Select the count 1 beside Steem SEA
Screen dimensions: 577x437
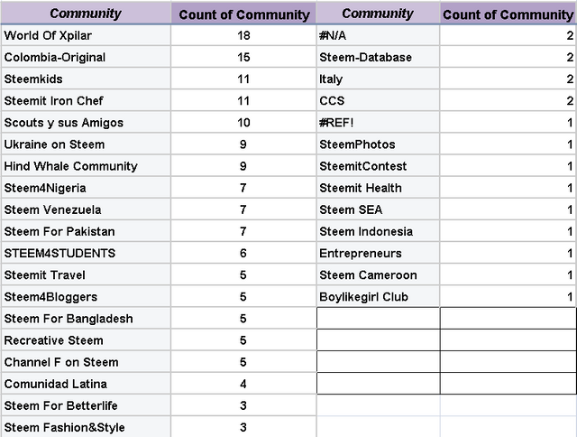click(x=508, y=209)
